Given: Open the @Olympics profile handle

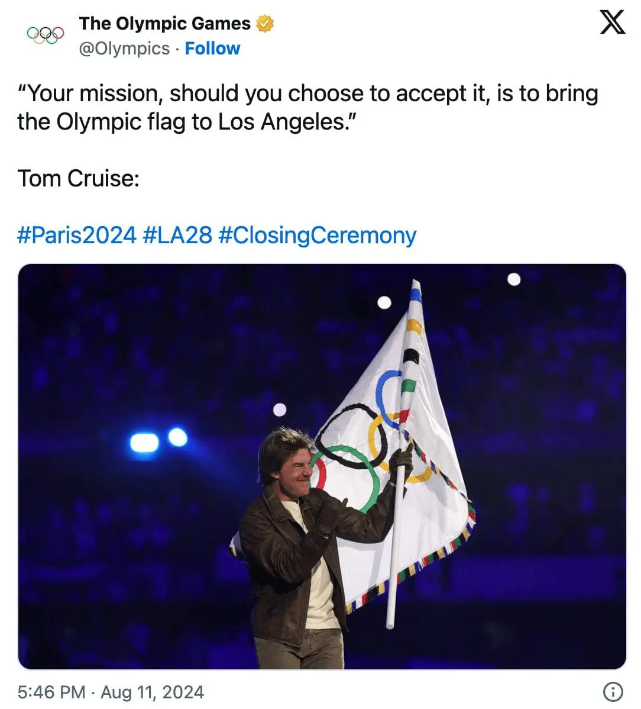Looking at the screenshot, I should [x=124, y=49].
